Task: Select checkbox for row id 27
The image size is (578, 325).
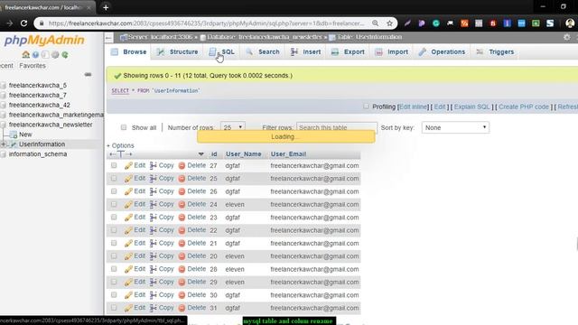Action: [114, 165]
